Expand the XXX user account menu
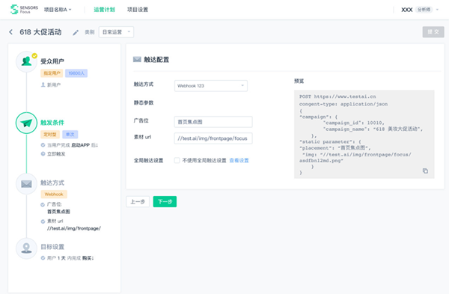 tap(420, 10)
